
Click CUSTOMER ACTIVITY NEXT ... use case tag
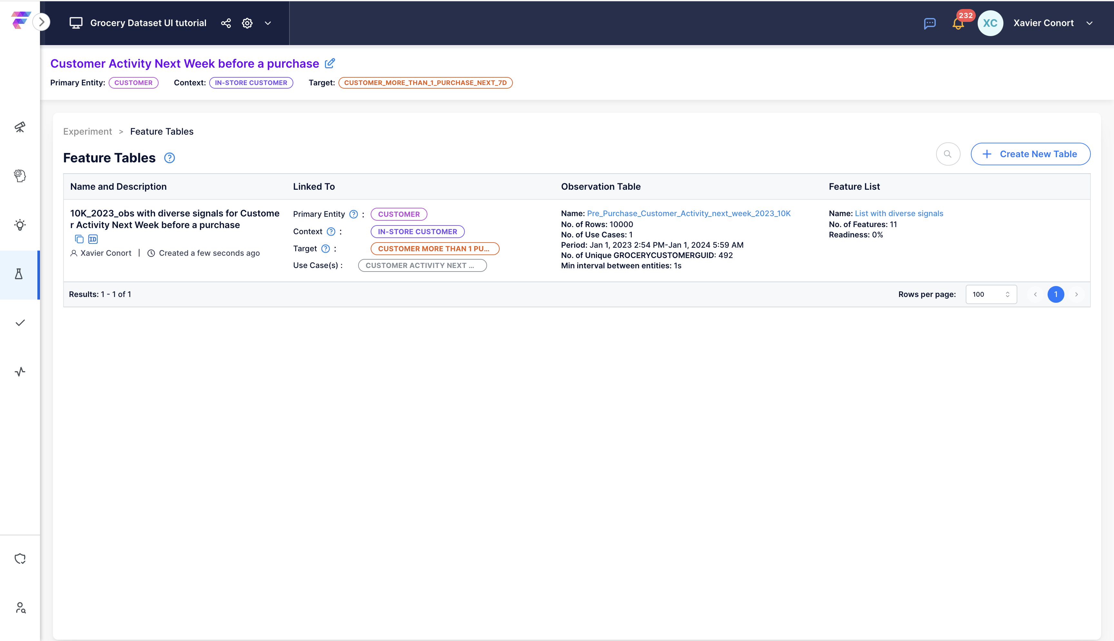pyautogui.click(x=423, y=265)
